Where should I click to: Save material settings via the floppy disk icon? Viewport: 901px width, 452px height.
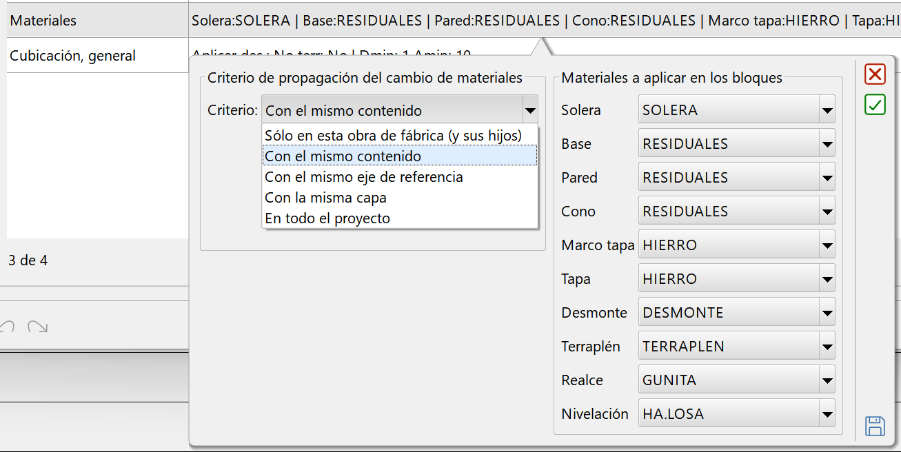pos(875,427)
